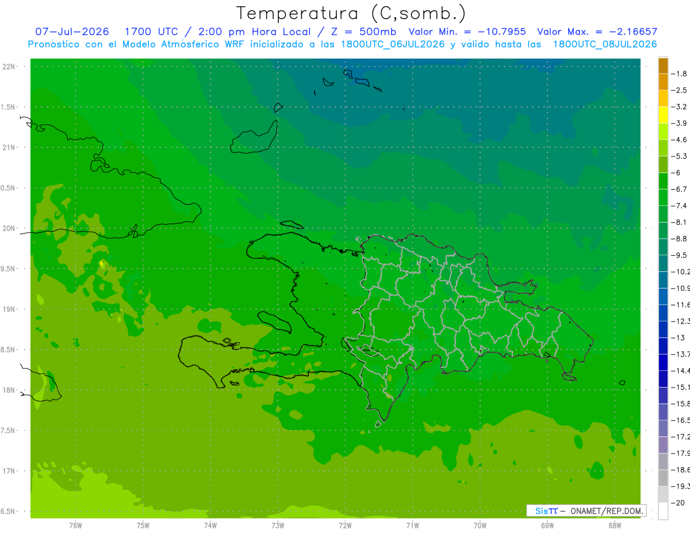
Task: Click the "-14.4" legend value
Action: click(681, 370)
